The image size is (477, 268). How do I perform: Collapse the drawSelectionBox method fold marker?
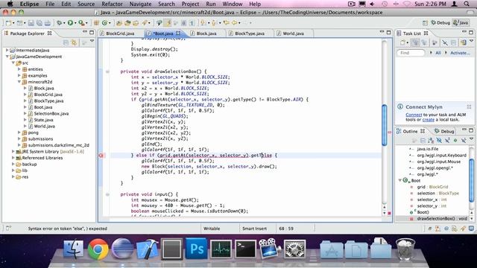(x=107, y=71)
